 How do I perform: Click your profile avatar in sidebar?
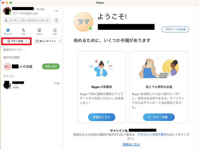[x=7, y=11]
